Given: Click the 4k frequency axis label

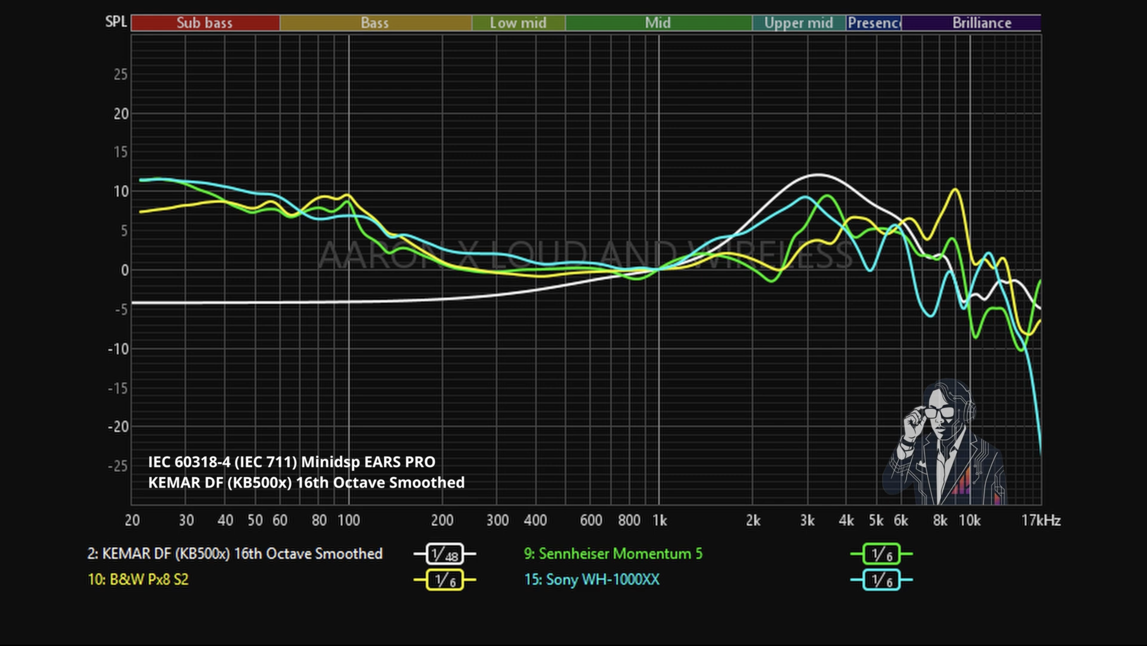Looking at the screenshot, I should 846,520.
